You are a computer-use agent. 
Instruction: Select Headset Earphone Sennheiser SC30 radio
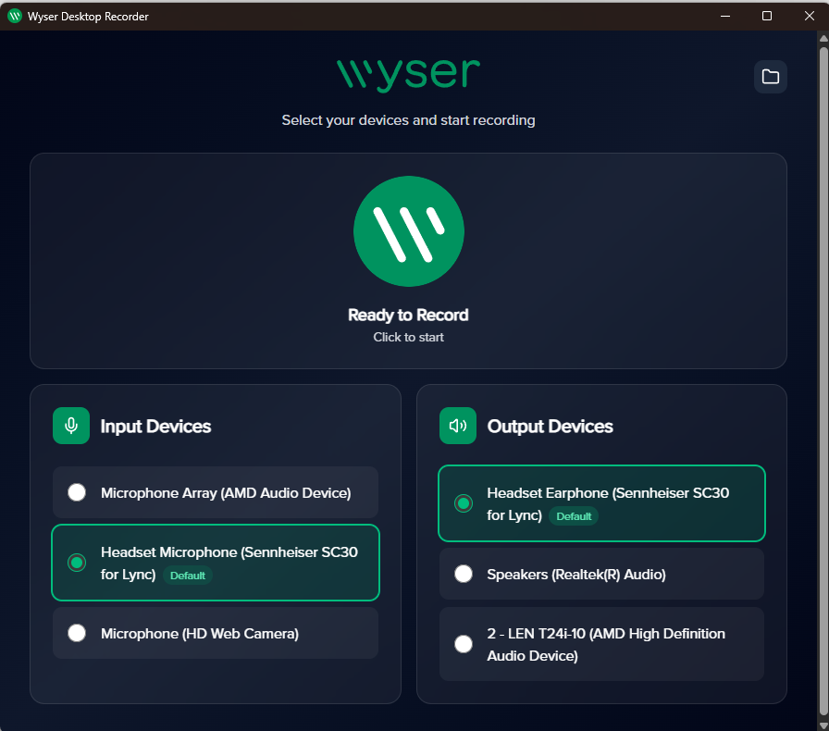pyautogui.click(x=464, y=503)
